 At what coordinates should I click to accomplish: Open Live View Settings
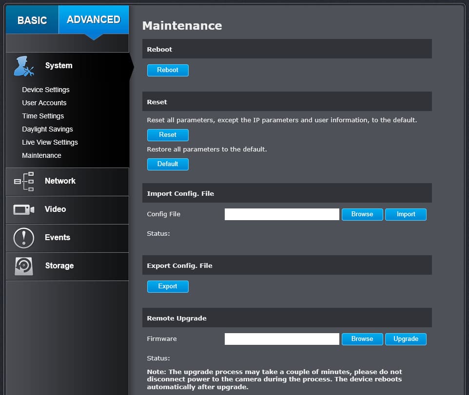[50, 142]
